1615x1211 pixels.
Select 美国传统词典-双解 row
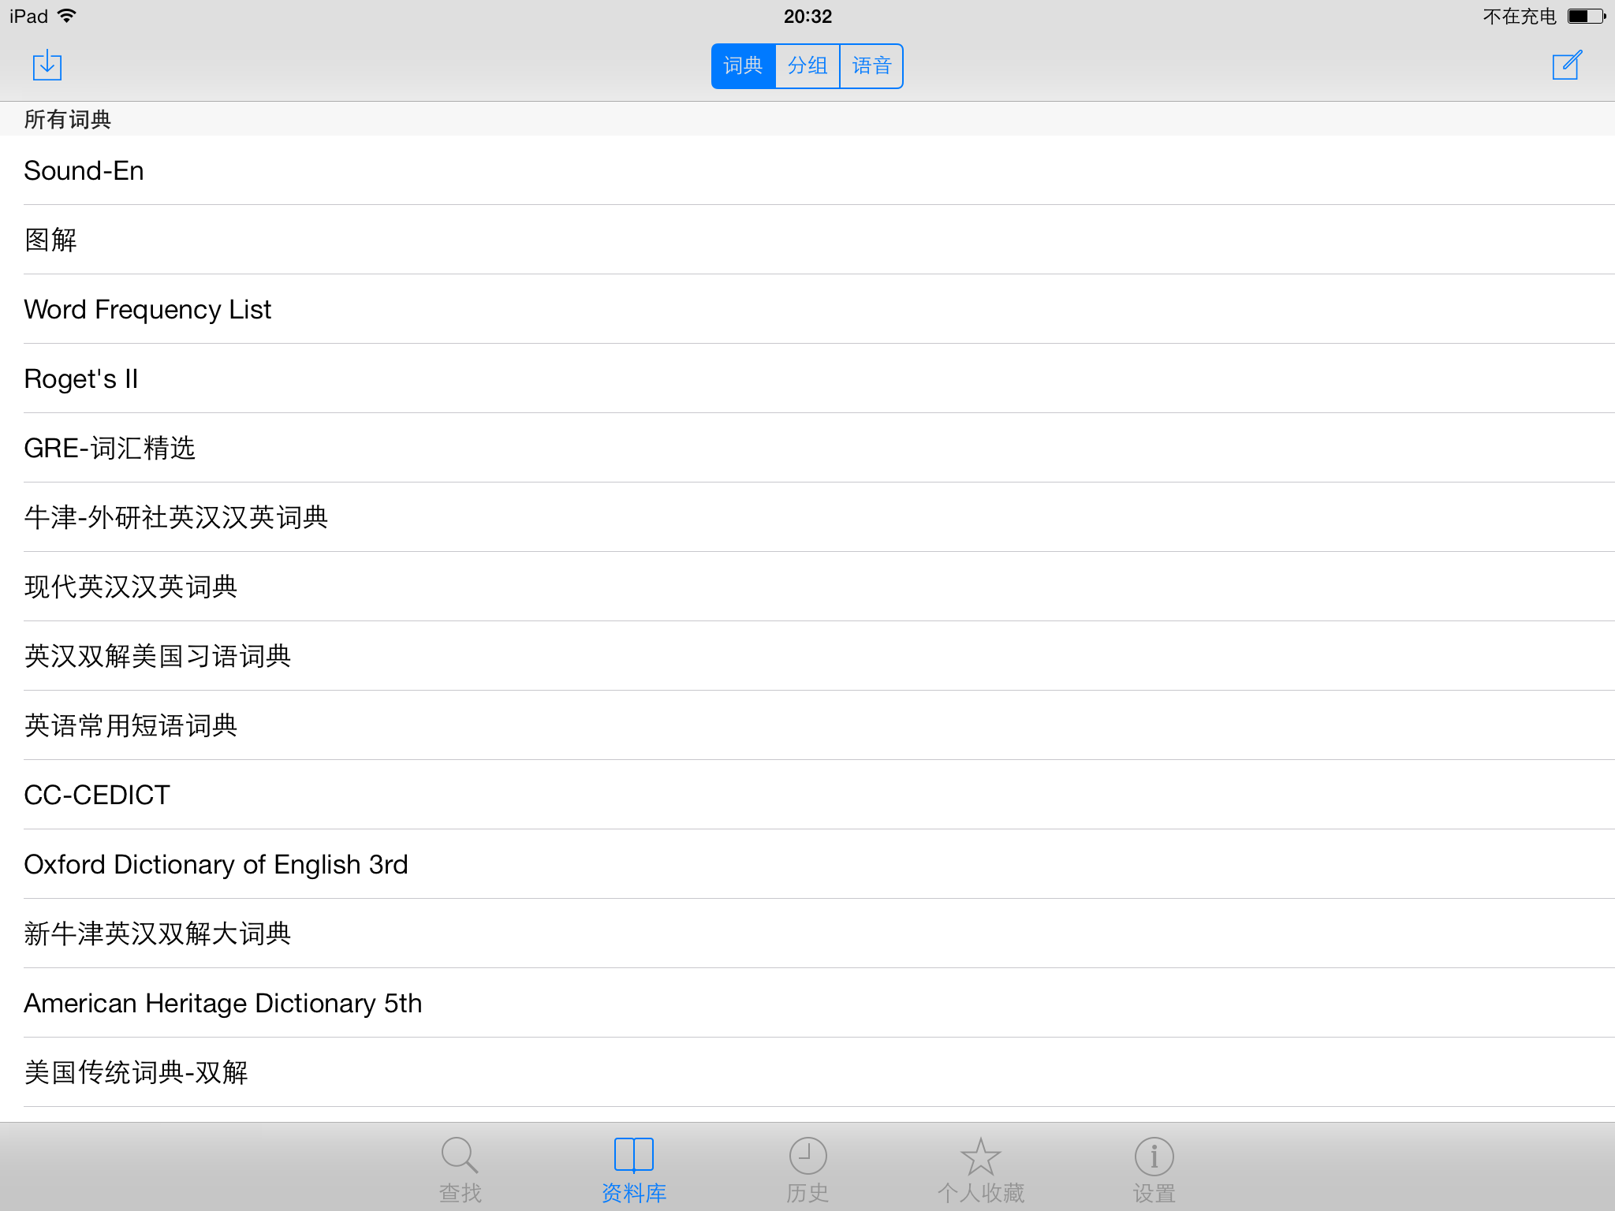[807, 1072]
